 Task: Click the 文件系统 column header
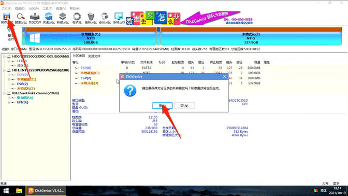pos(146,62)
